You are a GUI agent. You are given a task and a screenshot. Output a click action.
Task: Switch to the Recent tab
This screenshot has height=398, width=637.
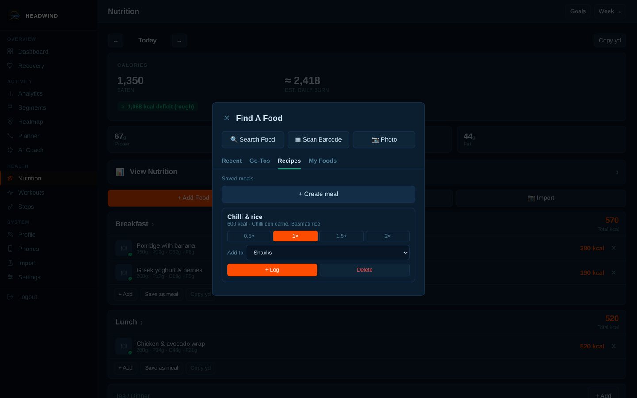[x=231, y=161]
